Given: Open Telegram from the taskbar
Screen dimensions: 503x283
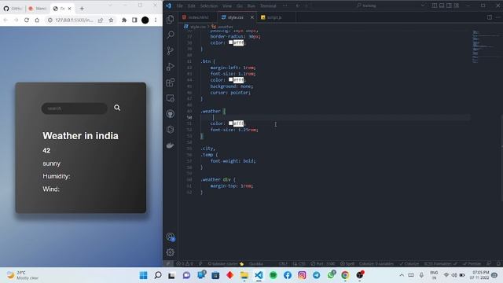Looking at the screenshot, I should coord(316,275).
